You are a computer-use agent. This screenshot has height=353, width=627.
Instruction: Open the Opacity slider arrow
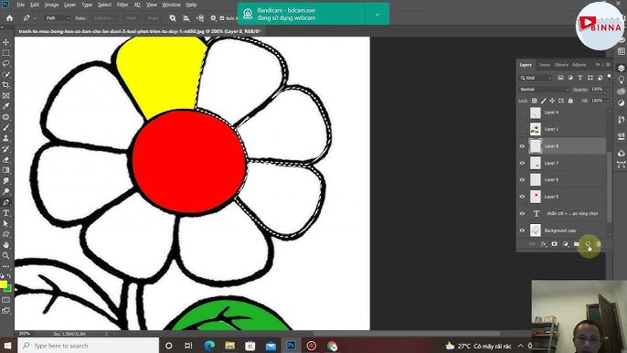pyautogui.click(x=608, y=90)
